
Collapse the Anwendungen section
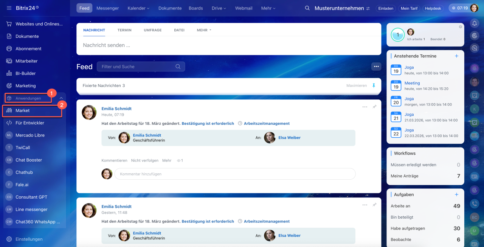click(x=61, y=98)
